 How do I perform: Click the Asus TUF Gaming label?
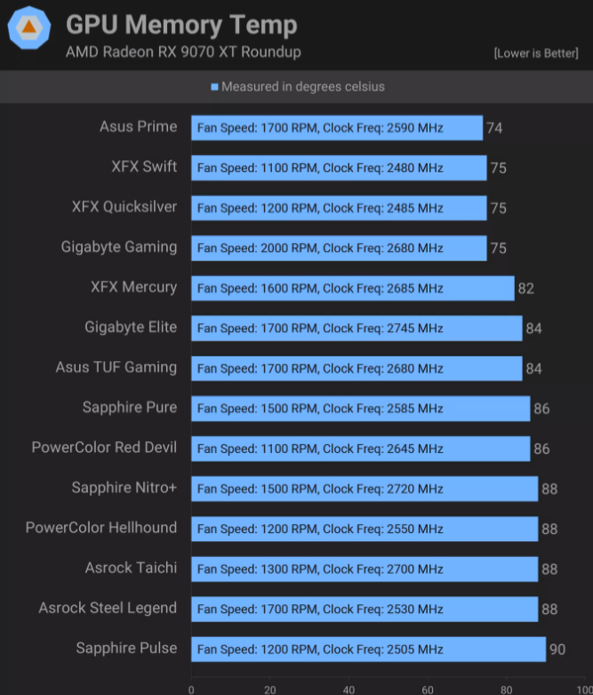tap(116, 368)
